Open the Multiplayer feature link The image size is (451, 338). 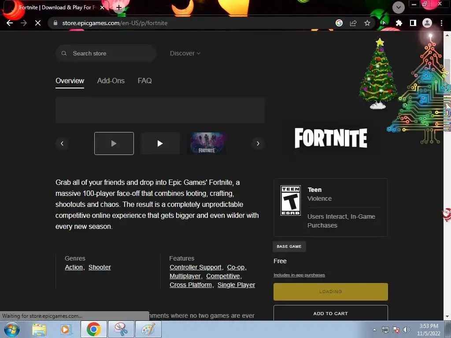pos(185,276)
